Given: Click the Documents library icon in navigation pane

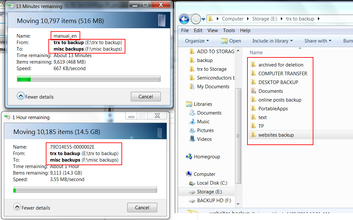Looking at the screenshot, I should click(192, 113).
